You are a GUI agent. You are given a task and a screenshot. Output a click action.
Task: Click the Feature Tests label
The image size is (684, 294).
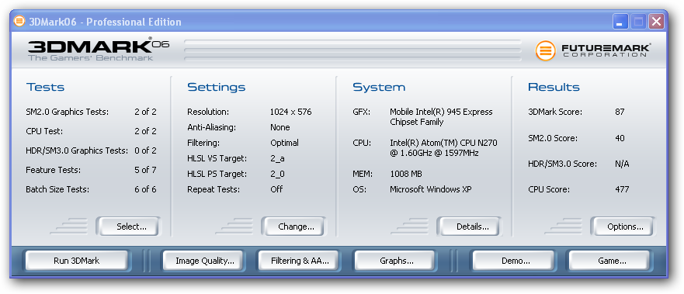(54, 170)
